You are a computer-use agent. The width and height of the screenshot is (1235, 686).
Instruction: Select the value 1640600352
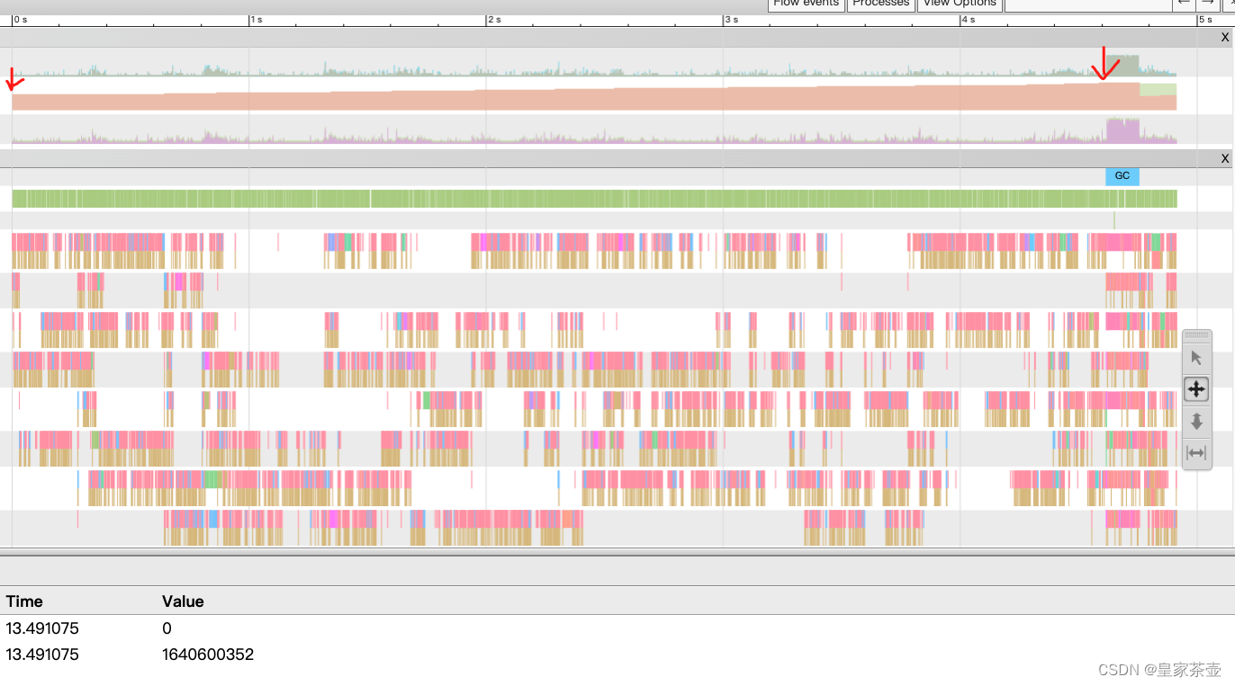[x=208, y=655]
